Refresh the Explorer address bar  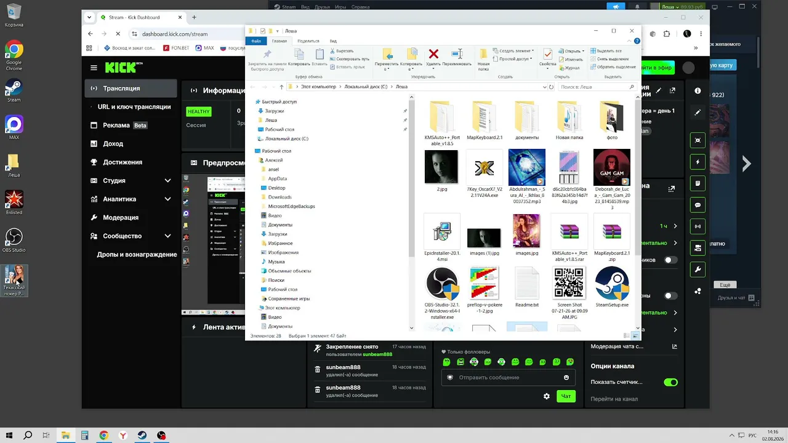pyautogui.click(x=552, y=87)
